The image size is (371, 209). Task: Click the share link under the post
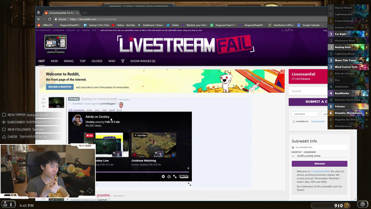(x=89, y=110)
